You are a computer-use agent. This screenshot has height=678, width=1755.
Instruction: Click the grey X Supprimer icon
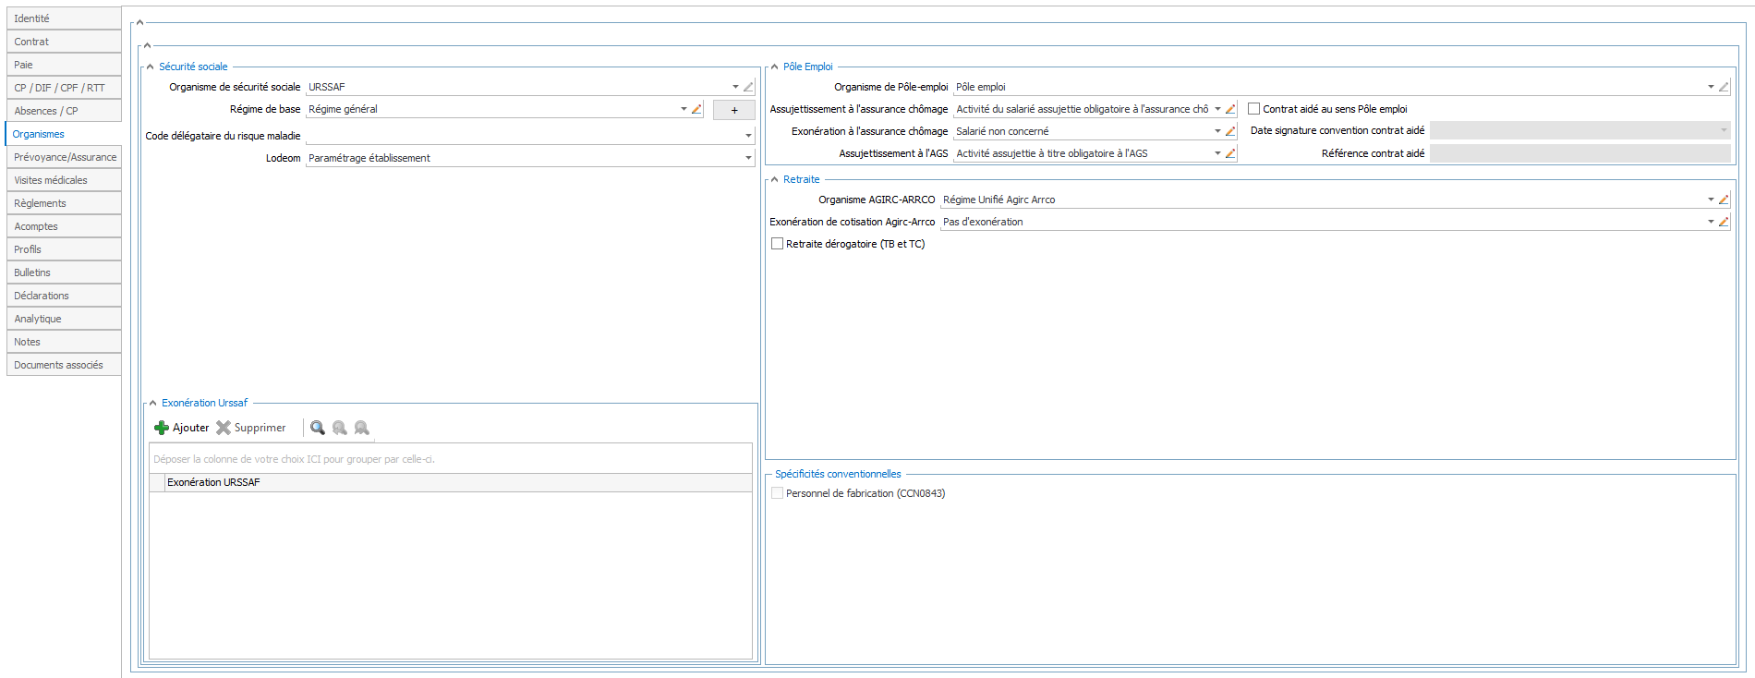[224, 428]
